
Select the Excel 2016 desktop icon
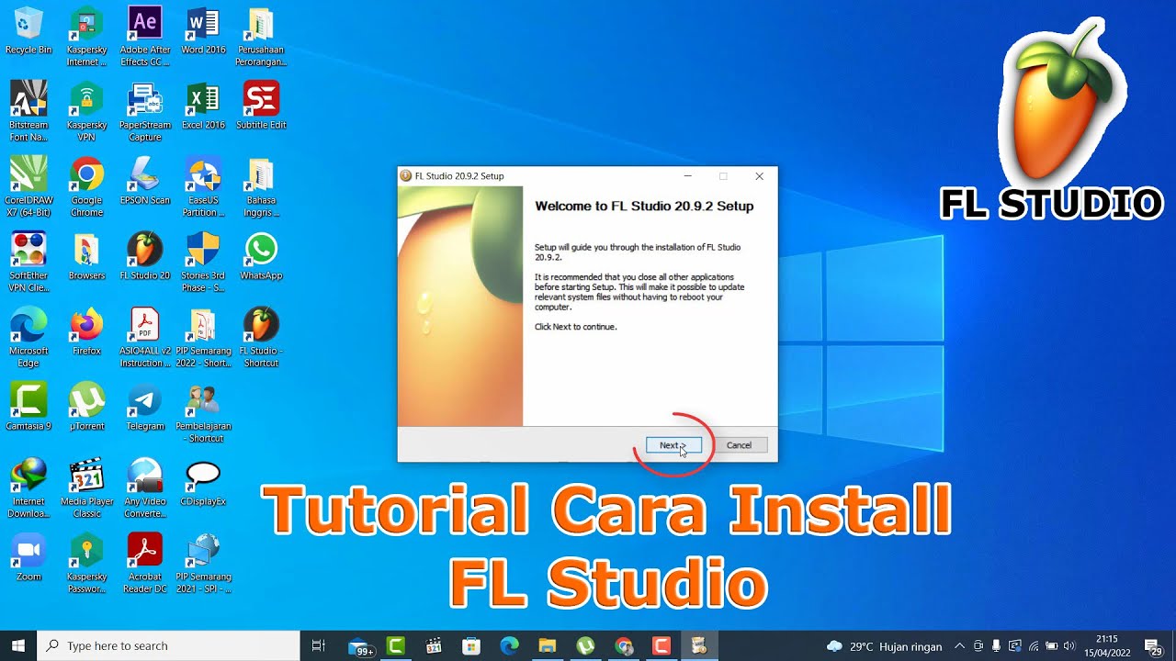point(203,106)
